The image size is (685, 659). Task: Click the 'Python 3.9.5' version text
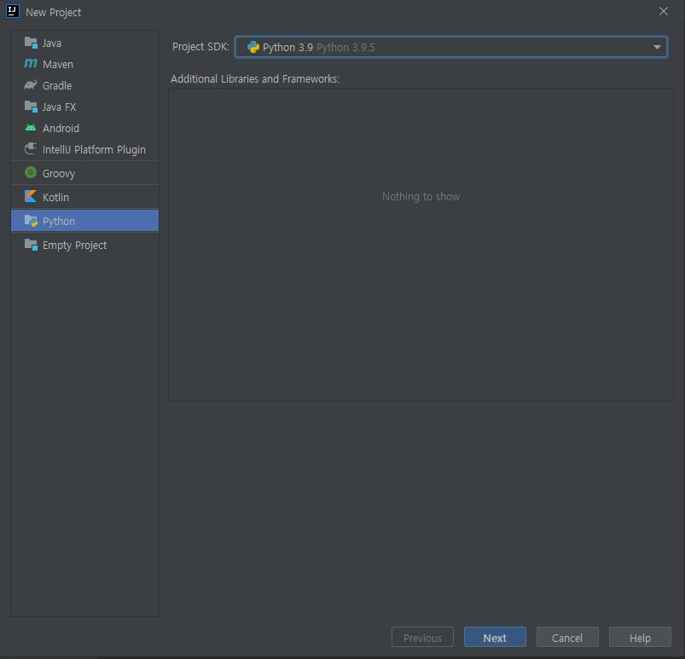[345, 48]
